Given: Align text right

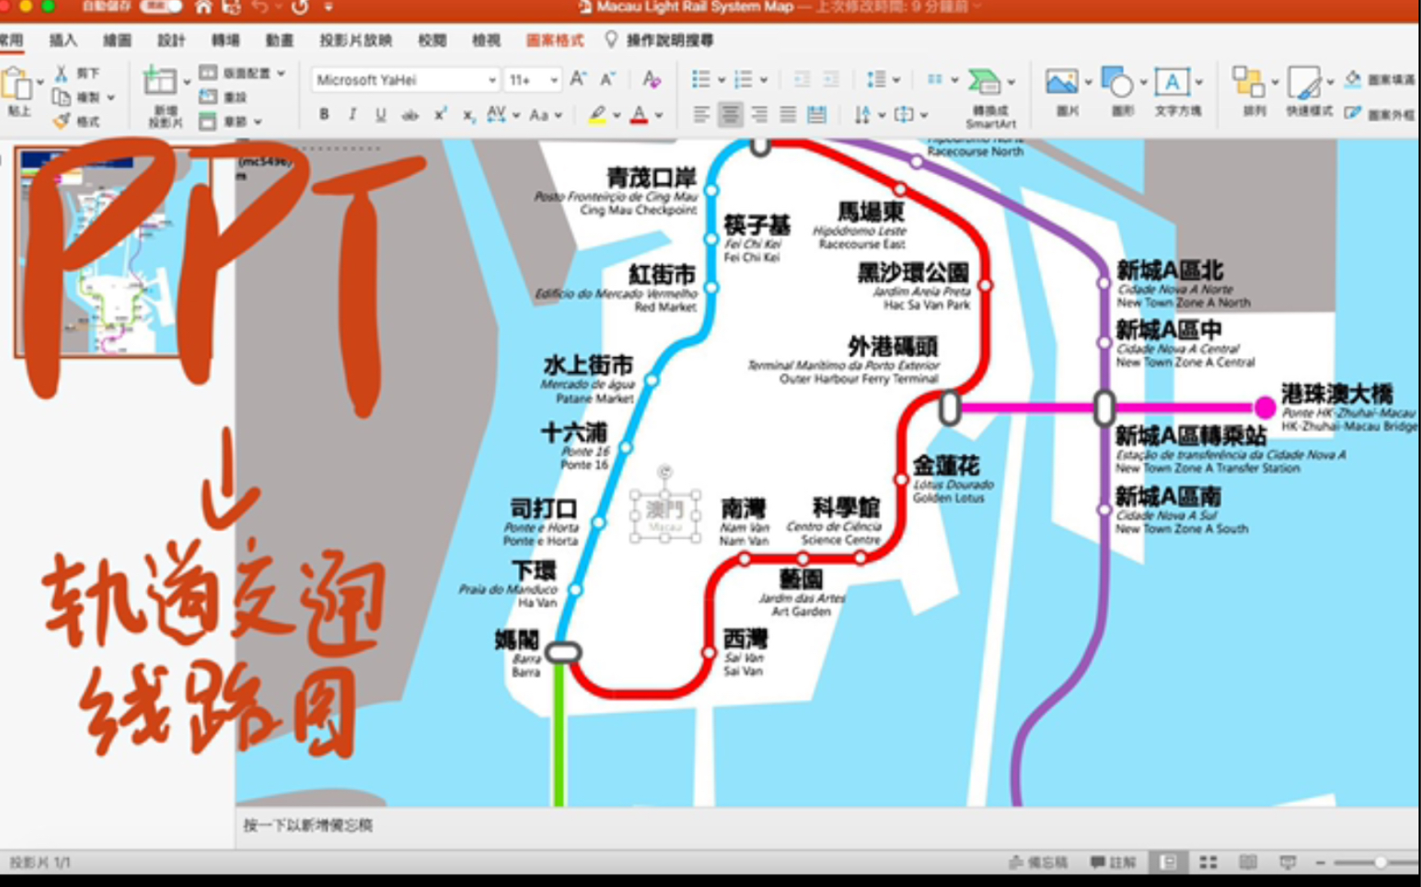Looking at the screenshot, I should 759,115.
